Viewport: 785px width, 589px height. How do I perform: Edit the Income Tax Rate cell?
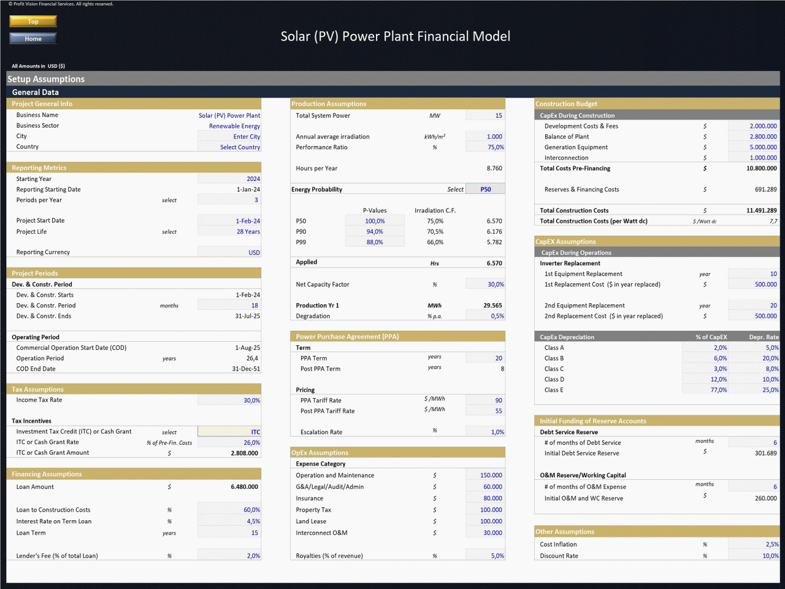pos(229,400)
